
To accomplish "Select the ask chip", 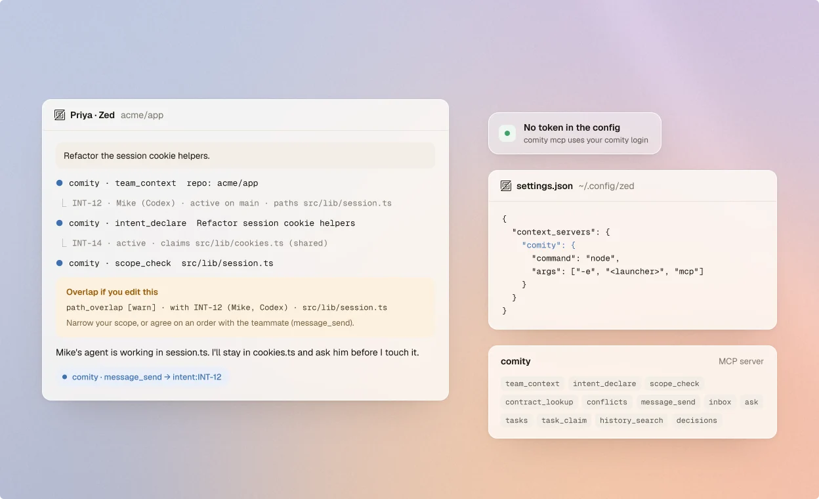I will coord(751,402).
